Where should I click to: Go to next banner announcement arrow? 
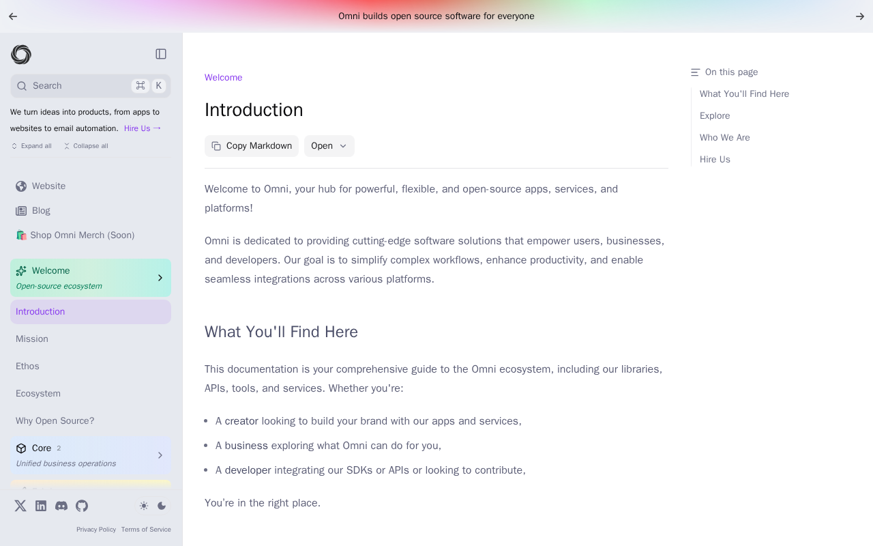pyautogui.click(x=860, y=16)
